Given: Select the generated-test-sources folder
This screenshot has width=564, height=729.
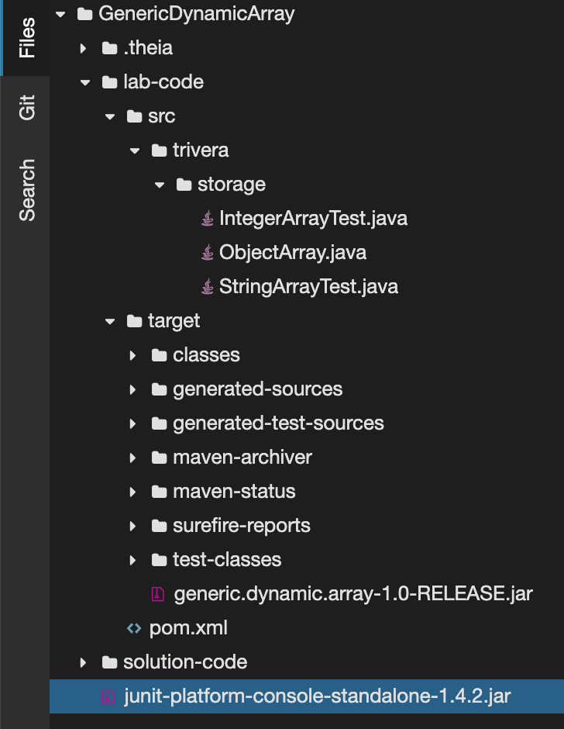Looking at the screenshot, I should (x=278, y=423).
